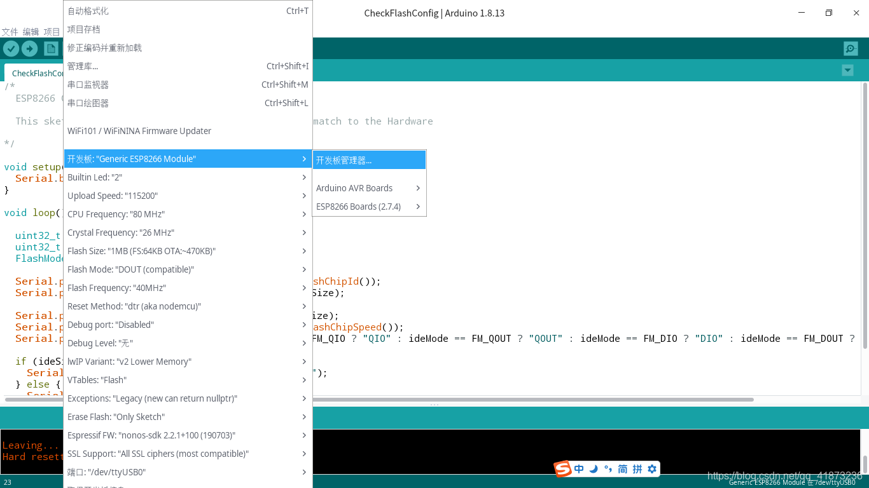The width and height of the screenshot is (869, 488).
Task: Expand Reset Method dtr submenu
Action: point(188,306)
